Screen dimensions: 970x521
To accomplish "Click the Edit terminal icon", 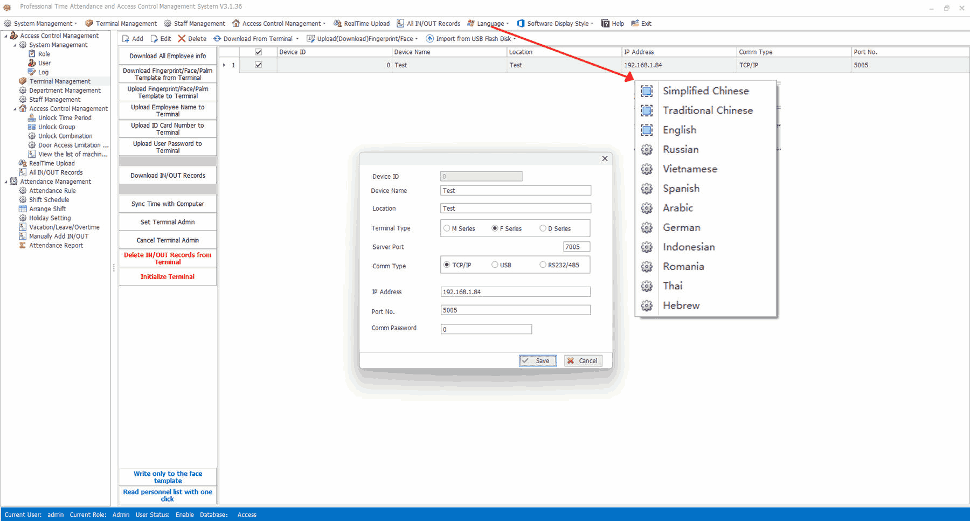I will [154, 39].
